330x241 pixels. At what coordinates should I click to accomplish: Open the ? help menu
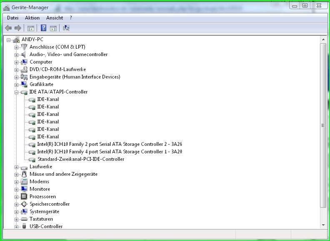click(x=71, y=18)
